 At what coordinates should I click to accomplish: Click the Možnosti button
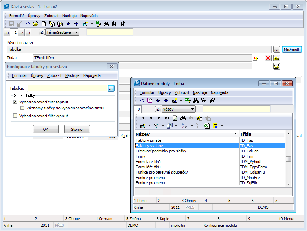[x=292, y=49]
